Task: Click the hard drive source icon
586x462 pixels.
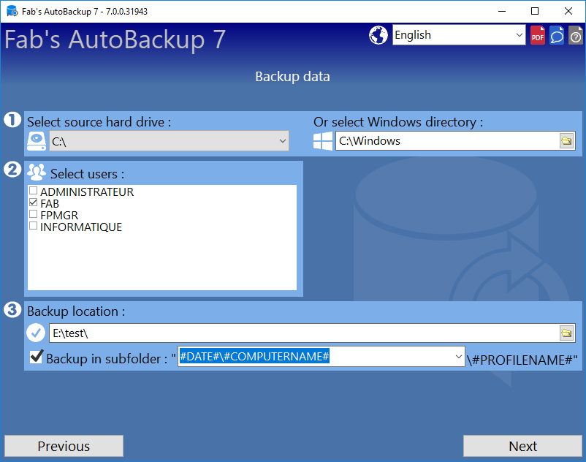Action: (37, 141)
